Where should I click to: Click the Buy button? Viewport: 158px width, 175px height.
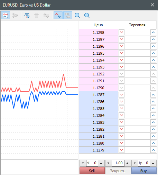(x=144, y=171)
